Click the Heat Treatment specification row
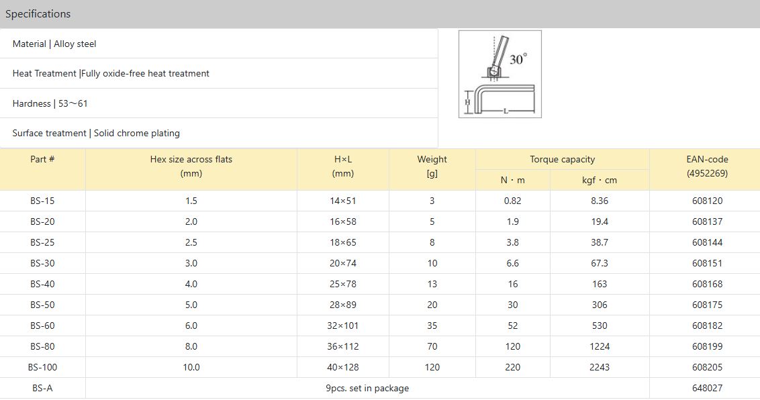Viewport: 760px width, 400px height. coord(111,73)
